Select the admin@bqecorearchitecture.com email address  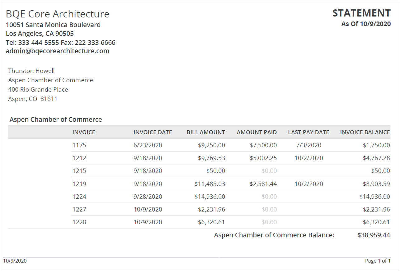(58, 51)
